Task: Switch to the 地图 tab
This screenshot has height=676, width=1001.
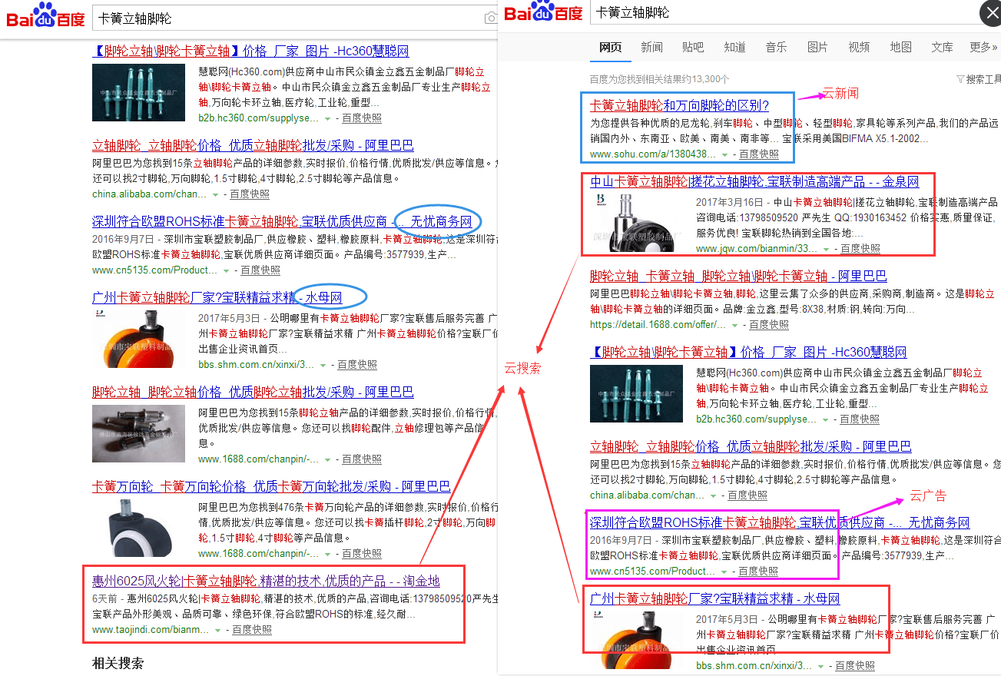Action: (x=900, y=47)
